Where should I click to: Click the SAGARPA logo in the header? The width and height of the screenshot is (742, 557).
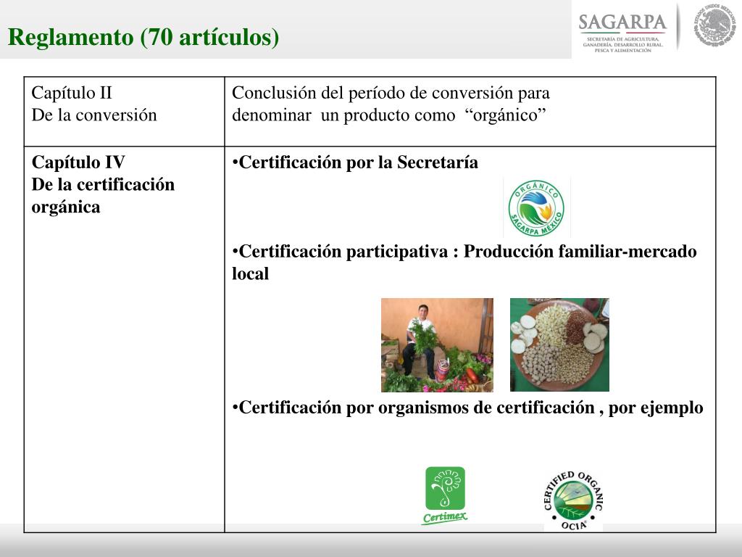pos(622,32)
